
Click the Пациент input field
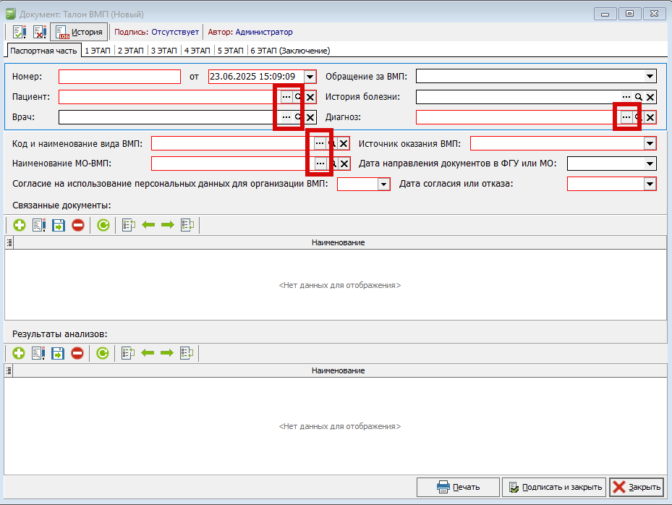(169, 97)
